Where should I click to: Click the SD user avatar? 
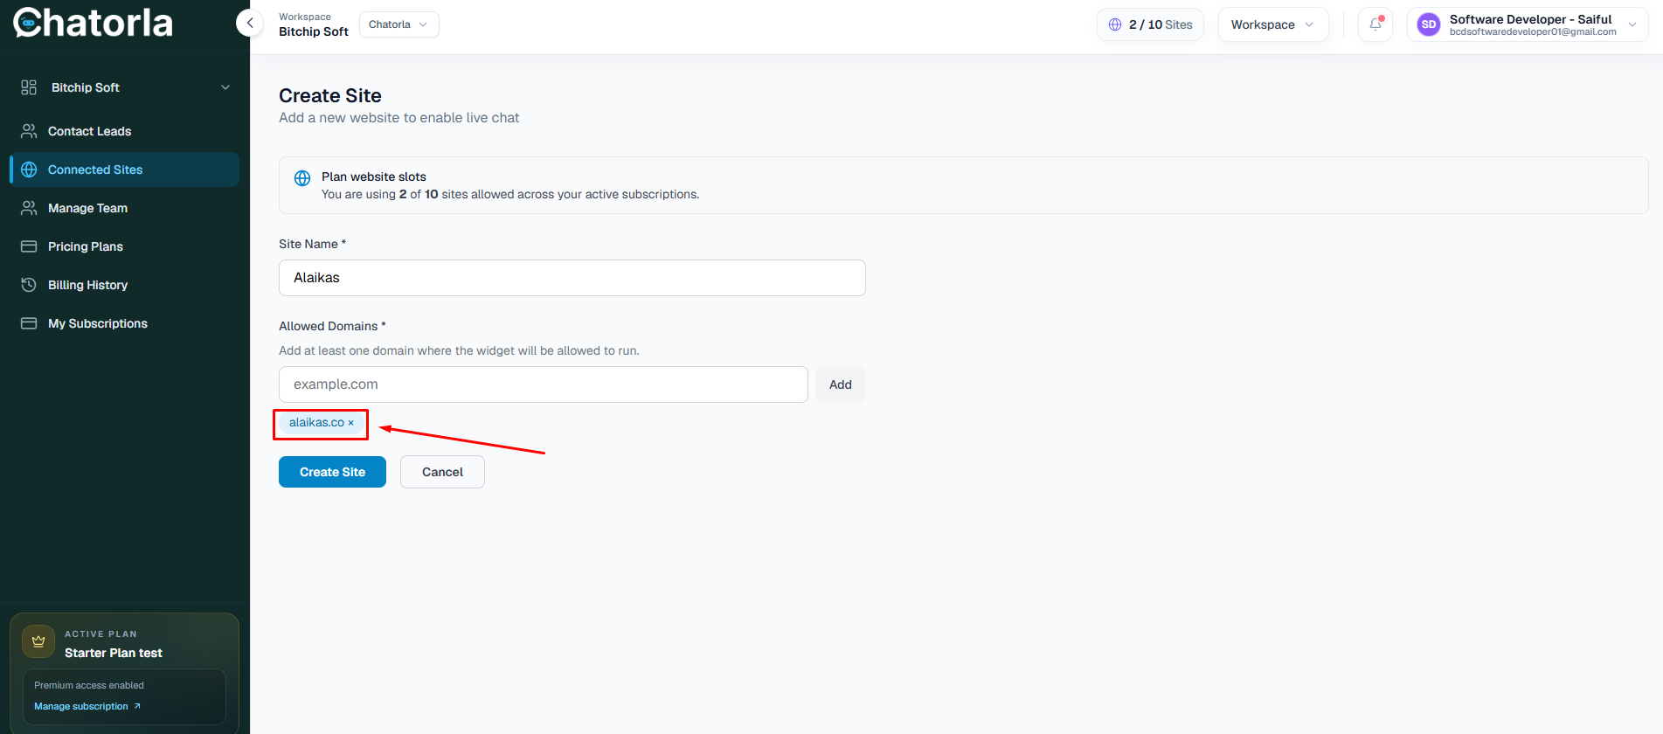click(1429, 24)
